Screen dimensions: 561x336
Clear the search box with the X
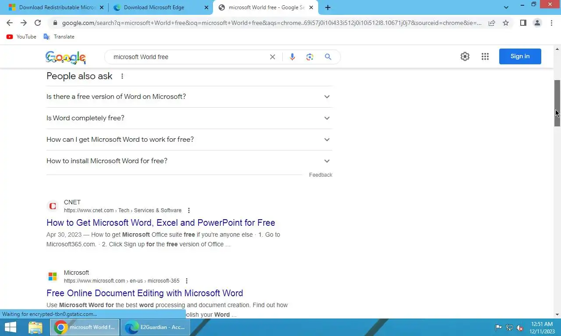(x=273, y=57)
